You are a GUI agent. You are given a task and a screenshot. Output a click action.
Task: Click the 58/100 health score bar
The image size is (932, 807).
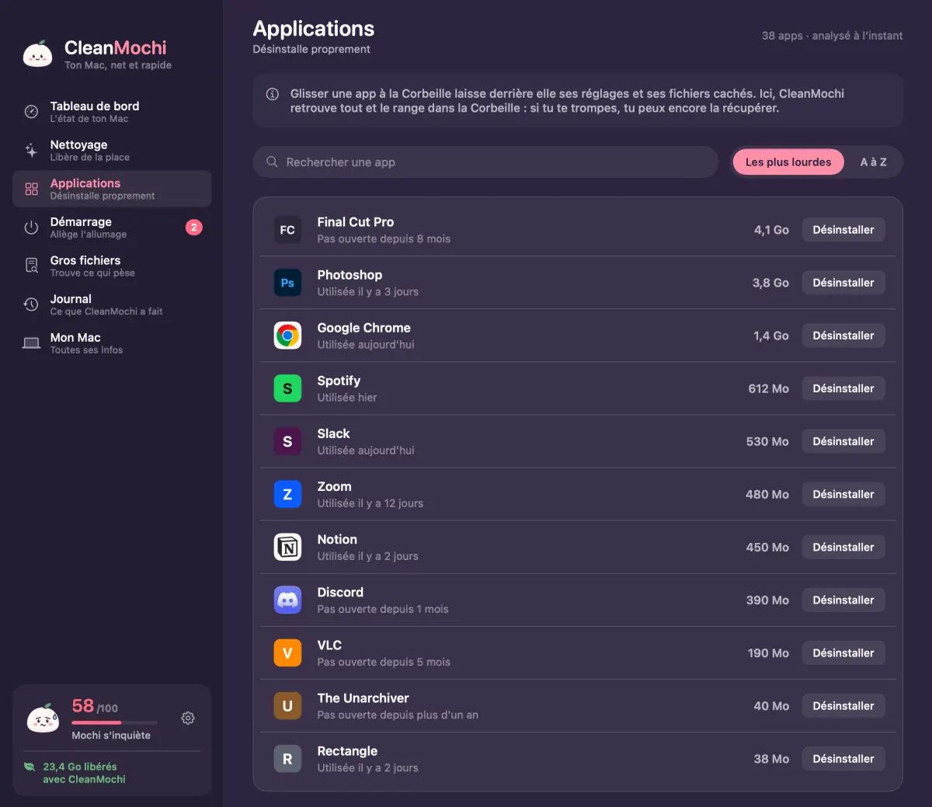coord(114,722)
